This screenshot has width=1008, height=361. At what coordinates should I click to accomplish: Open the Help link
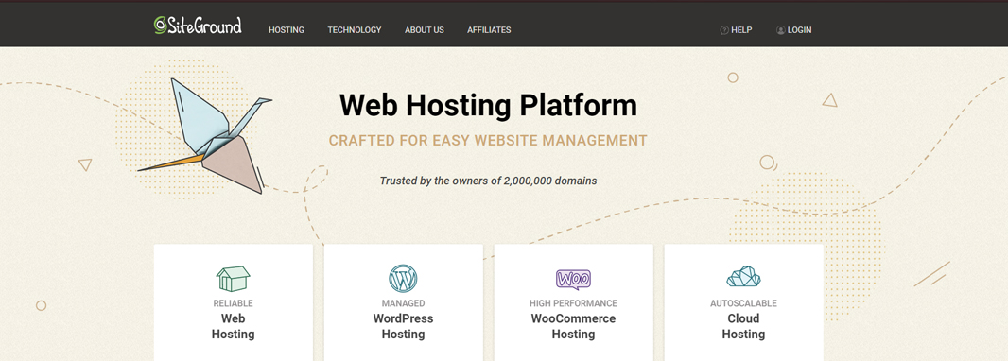[x=741, y=29]
